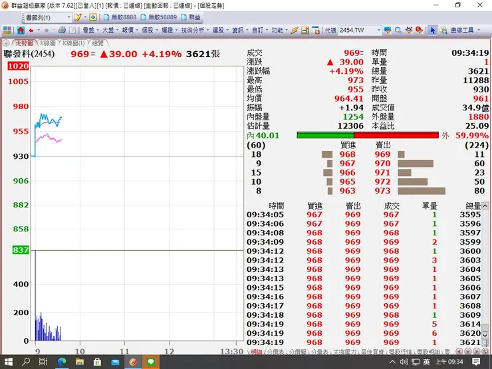The width and height of the screenshot is (492, 369).
Task: Click the round tab-list arrow before 走勢圖
Action: tap(6, 43)
